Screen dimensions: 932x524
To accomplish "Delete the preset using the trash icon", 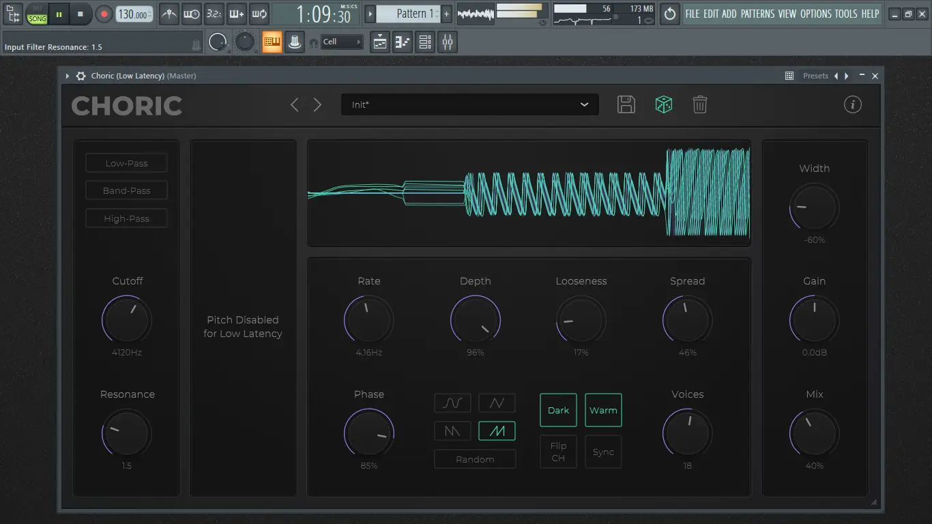I will 699,104.
